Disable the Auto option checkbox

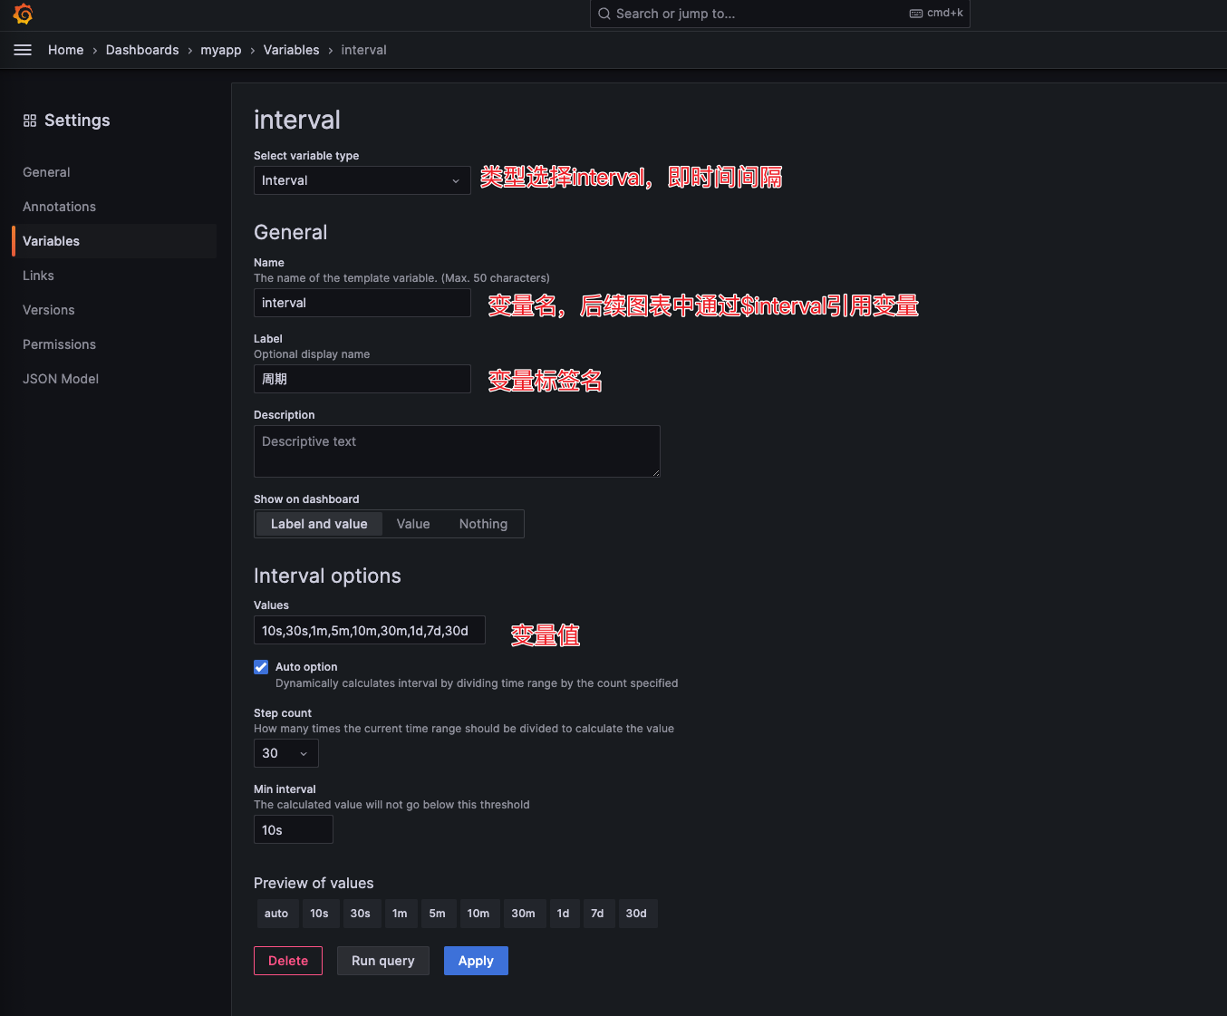click(x=261, y=667)
